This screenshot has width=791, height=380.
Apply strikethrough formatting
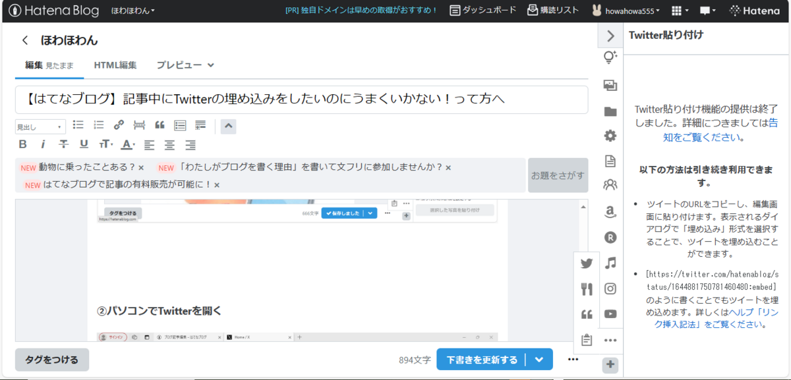coord(63,144)
